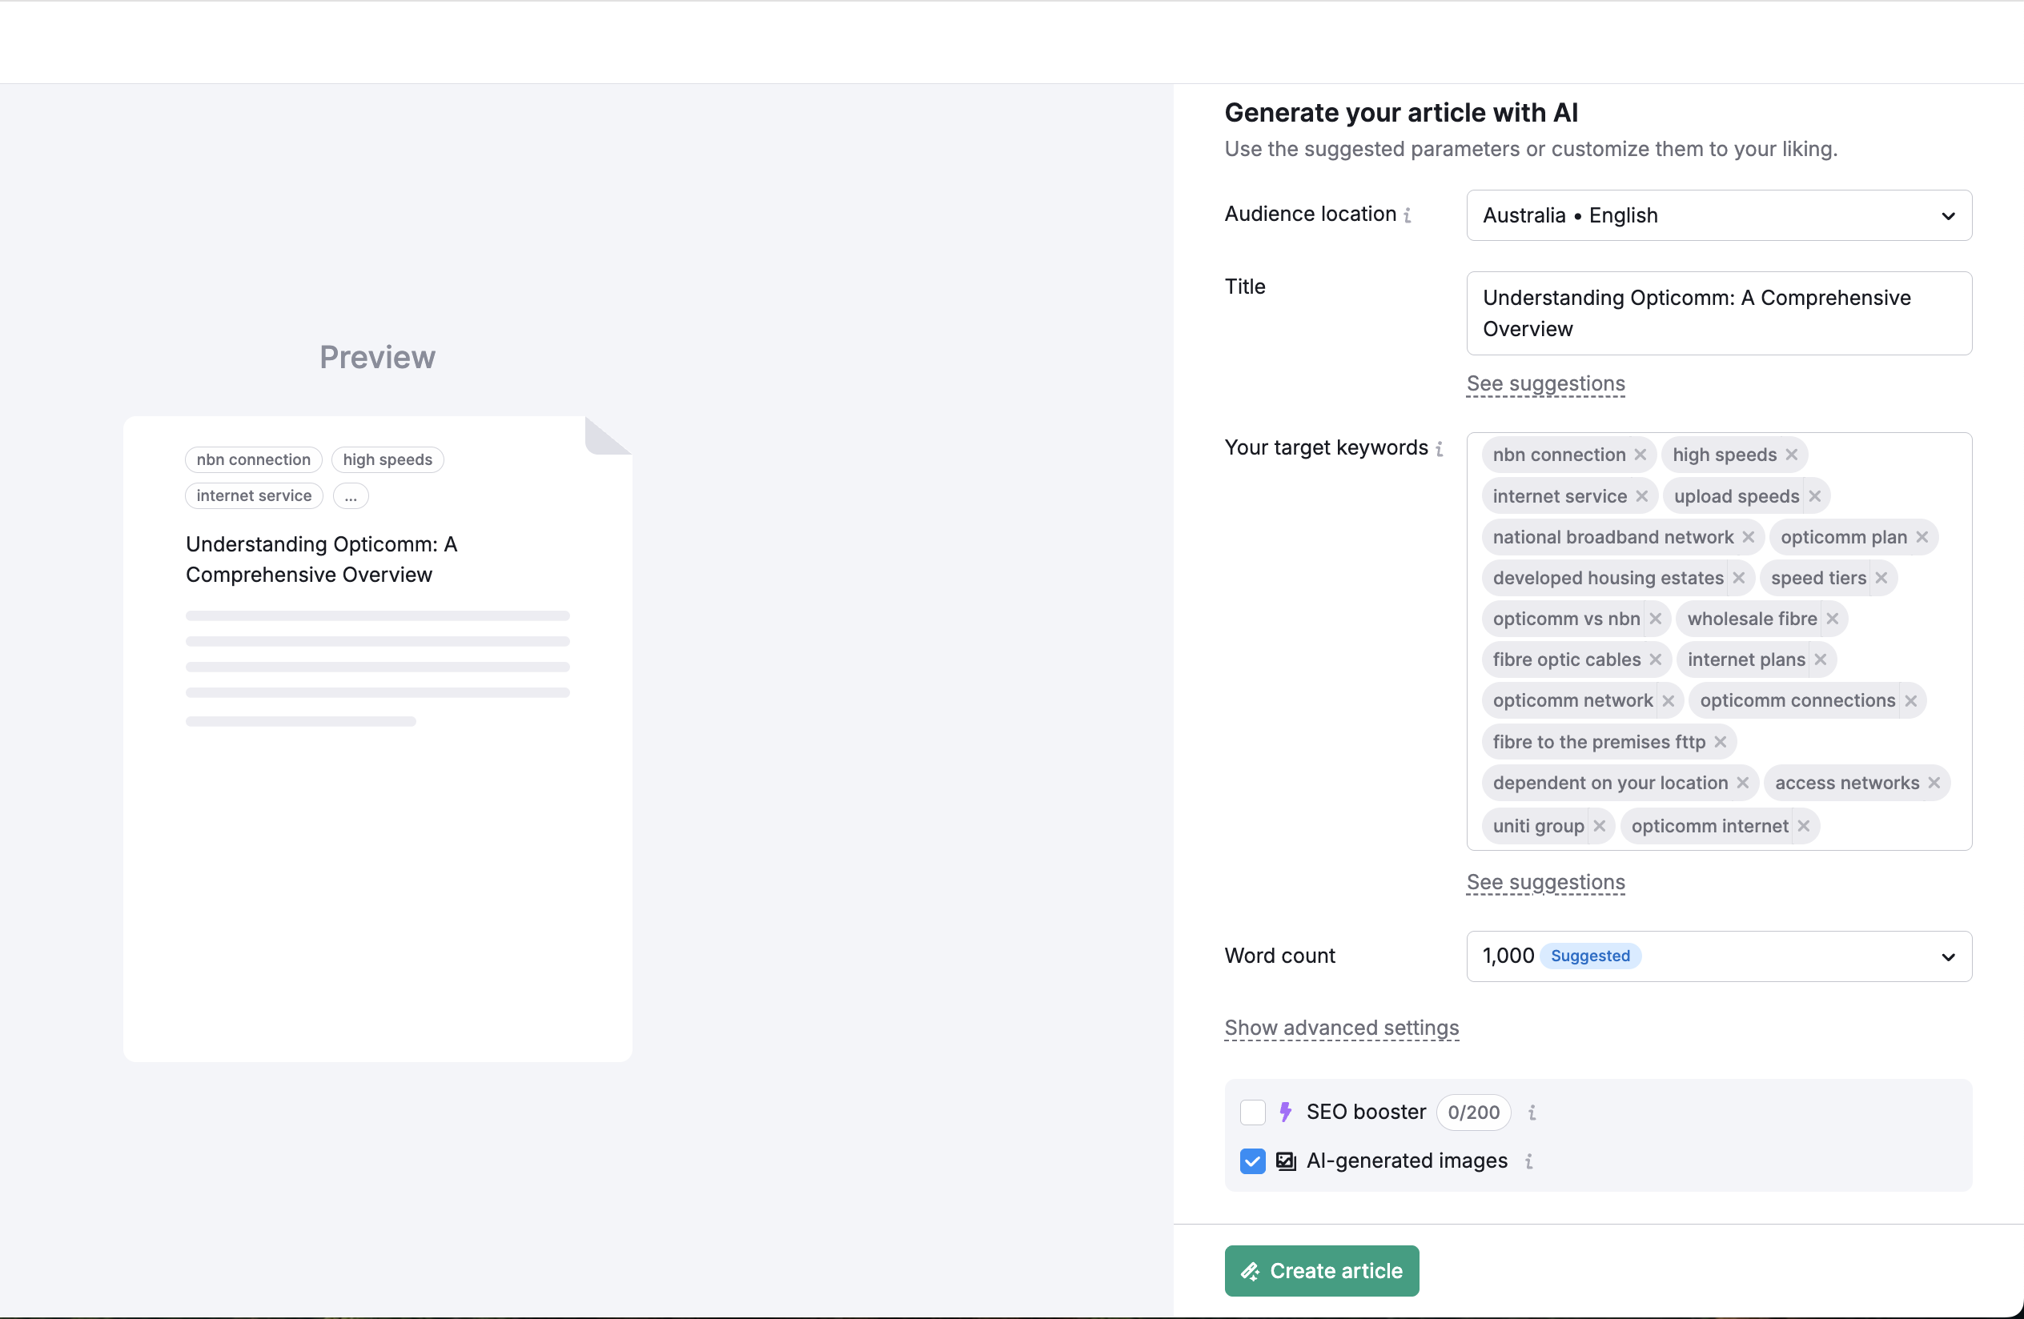Remove the 'nbn connection' keyword tag
The width and height of the screenshot is (2024, 1319).
pos(1640,455)
